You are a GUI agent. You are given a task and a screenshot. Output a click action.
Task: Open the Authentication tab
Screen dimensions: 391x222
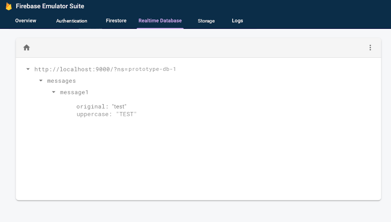click(71, 21)
